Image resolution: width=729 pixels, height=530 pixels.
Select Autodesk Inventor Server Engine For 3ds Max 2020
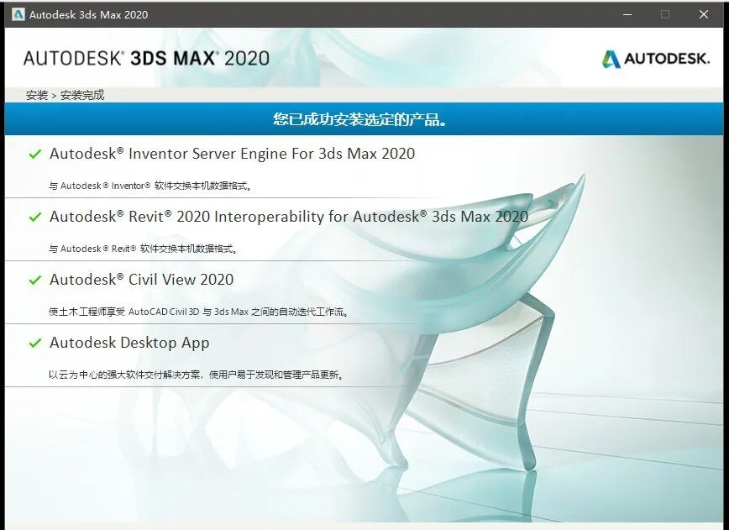(232, 154)
